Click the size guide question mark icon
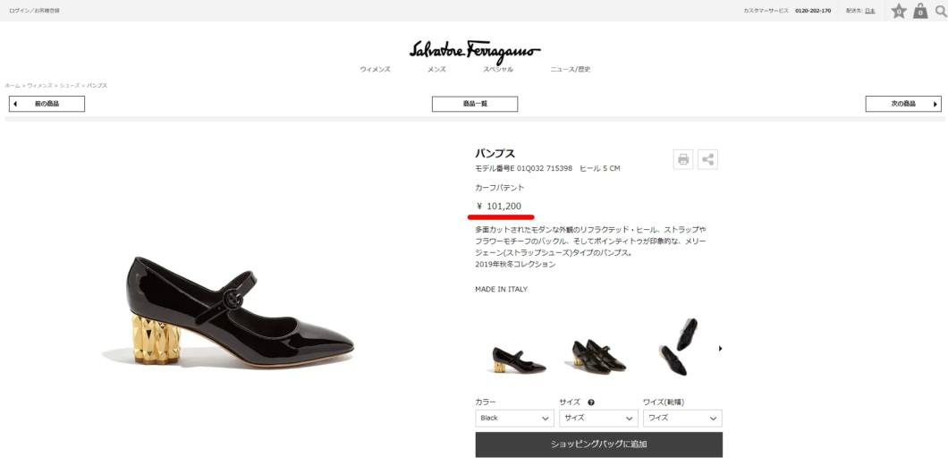The height and width of the screenshot is (466, 948). coord(591,402)
